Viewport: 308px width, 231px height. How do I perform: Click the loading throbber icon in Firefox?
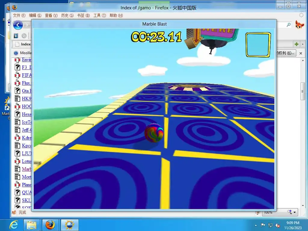coord(301,15)
